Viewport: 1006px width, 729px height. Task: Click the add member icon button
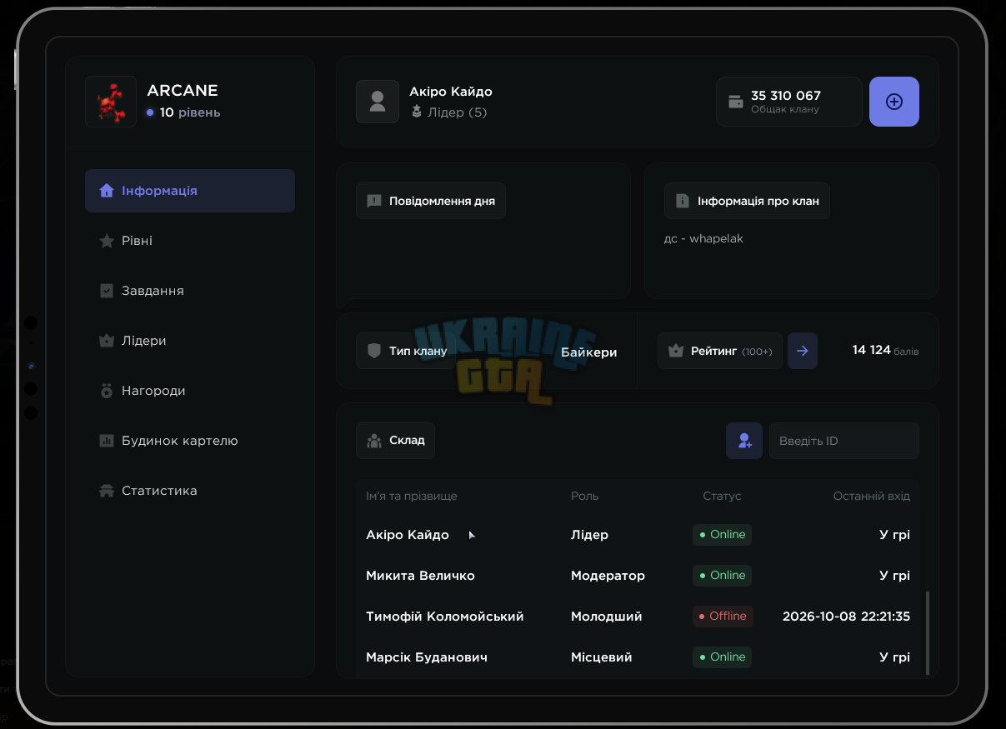pyautogui.click(x=744, y=441)
